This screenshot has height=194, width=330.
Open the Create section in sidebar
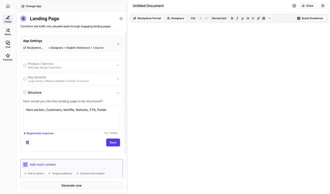(8, 19)
